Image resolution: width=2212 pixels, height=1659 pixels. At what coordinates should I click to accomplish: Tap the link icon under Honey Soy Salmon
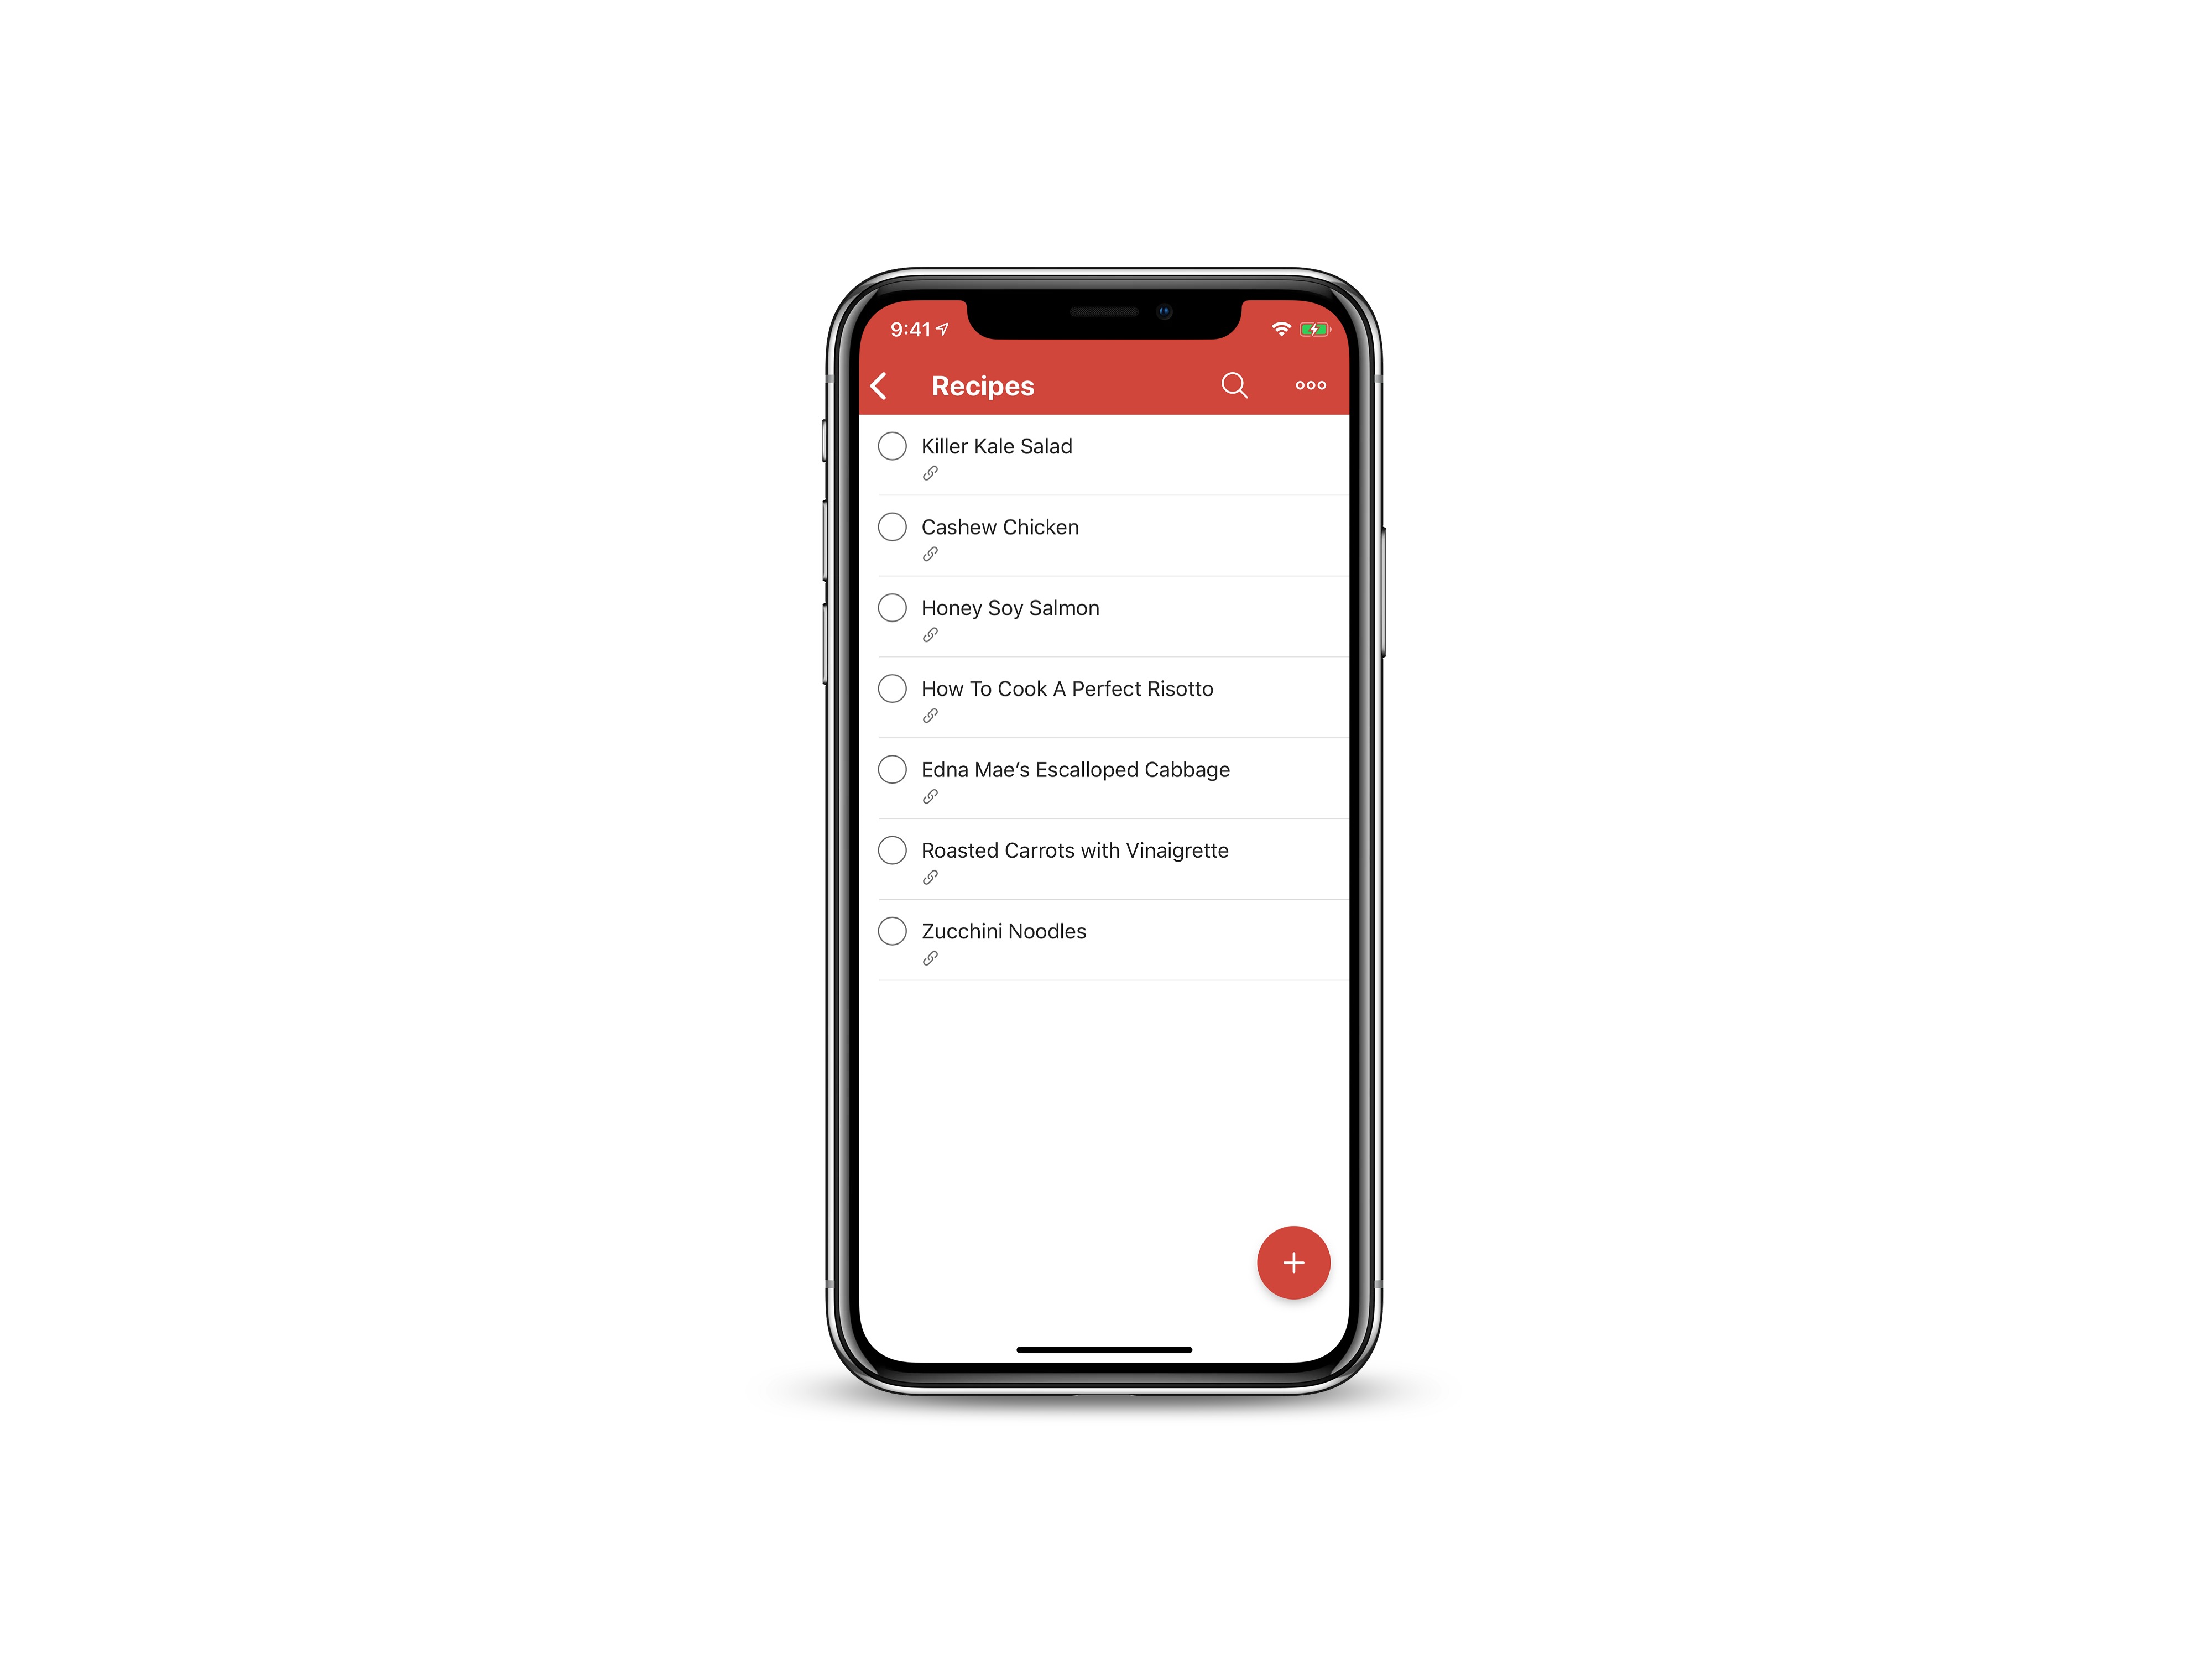tap(932, 634)
